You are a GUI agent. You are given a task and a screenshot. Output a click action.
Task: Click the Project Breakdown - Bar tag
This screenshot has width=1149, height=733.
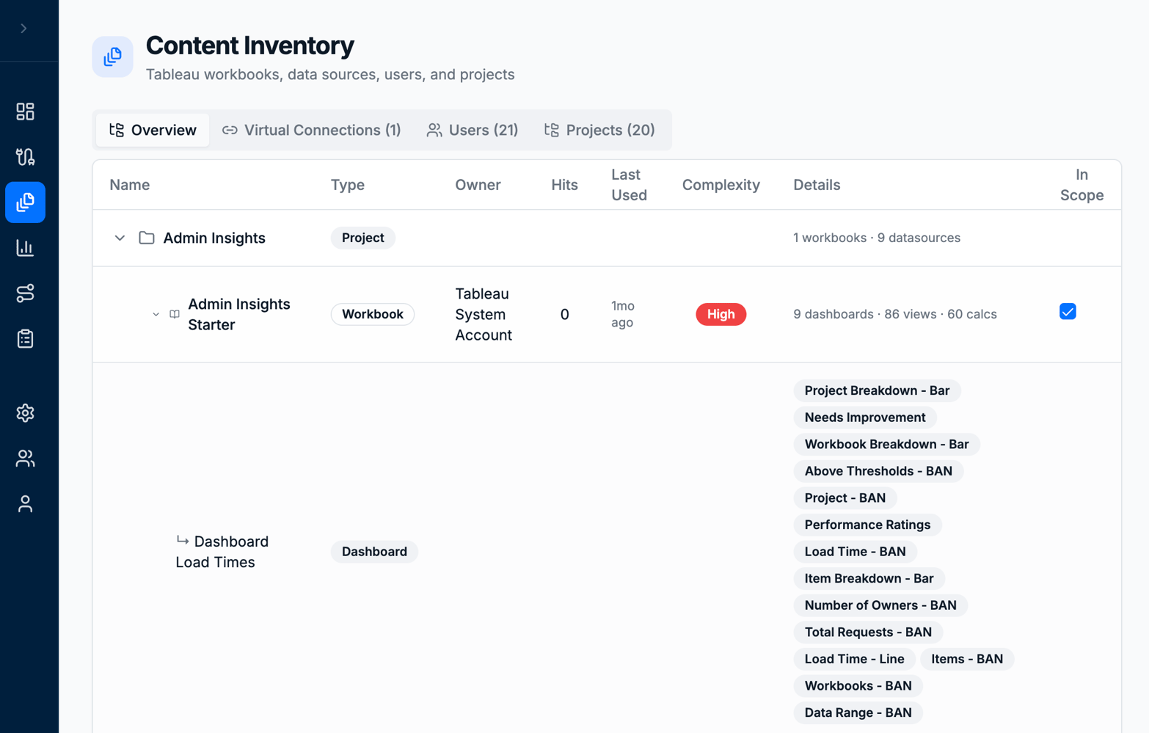coord(877,390)
